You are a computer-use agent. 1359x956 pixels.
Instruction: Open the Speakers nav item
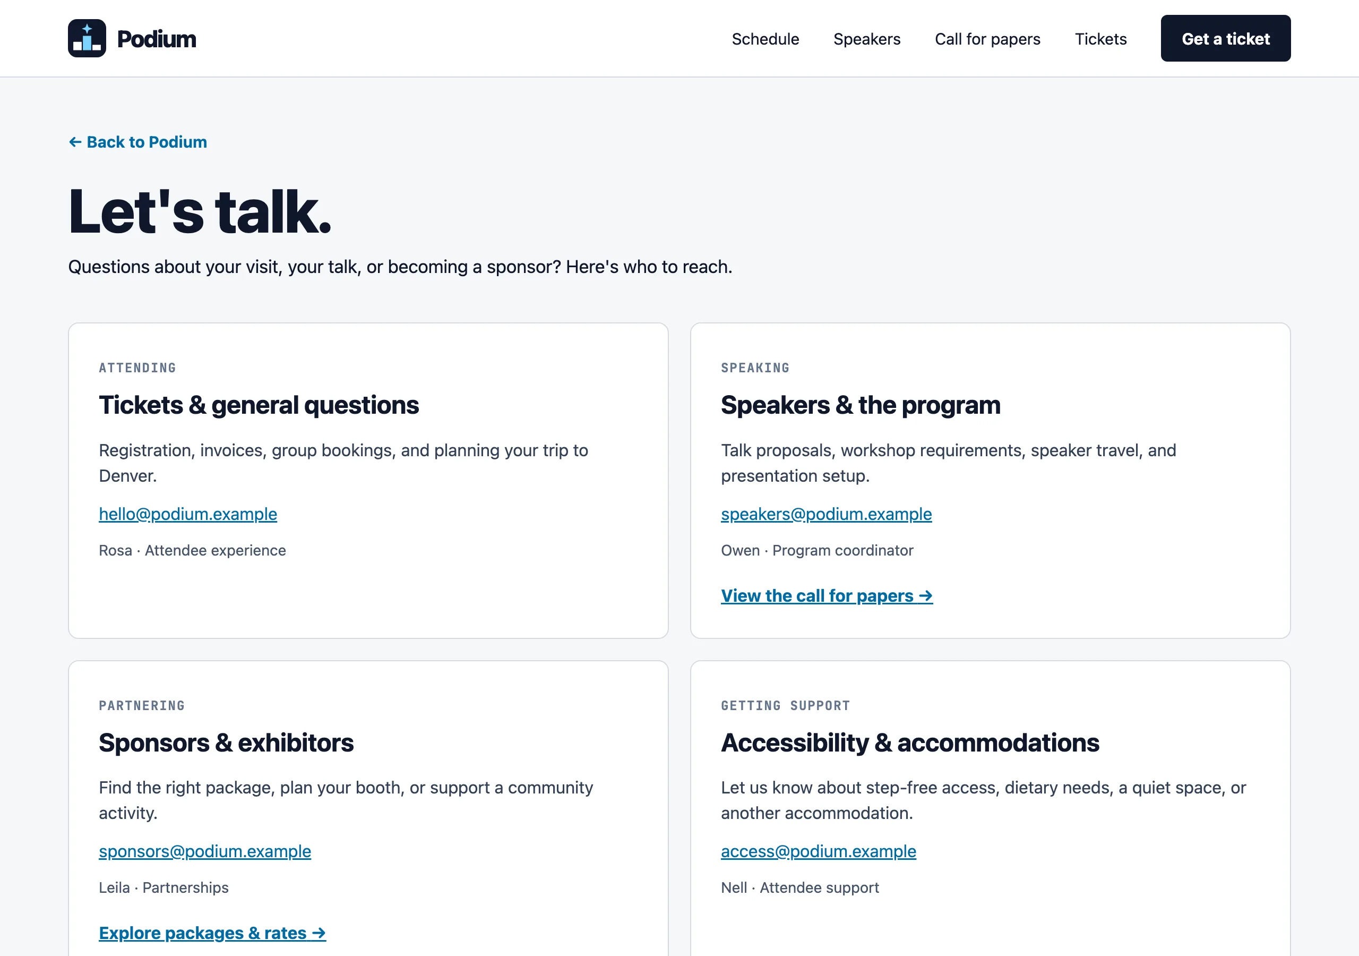[x=866, y=39]
